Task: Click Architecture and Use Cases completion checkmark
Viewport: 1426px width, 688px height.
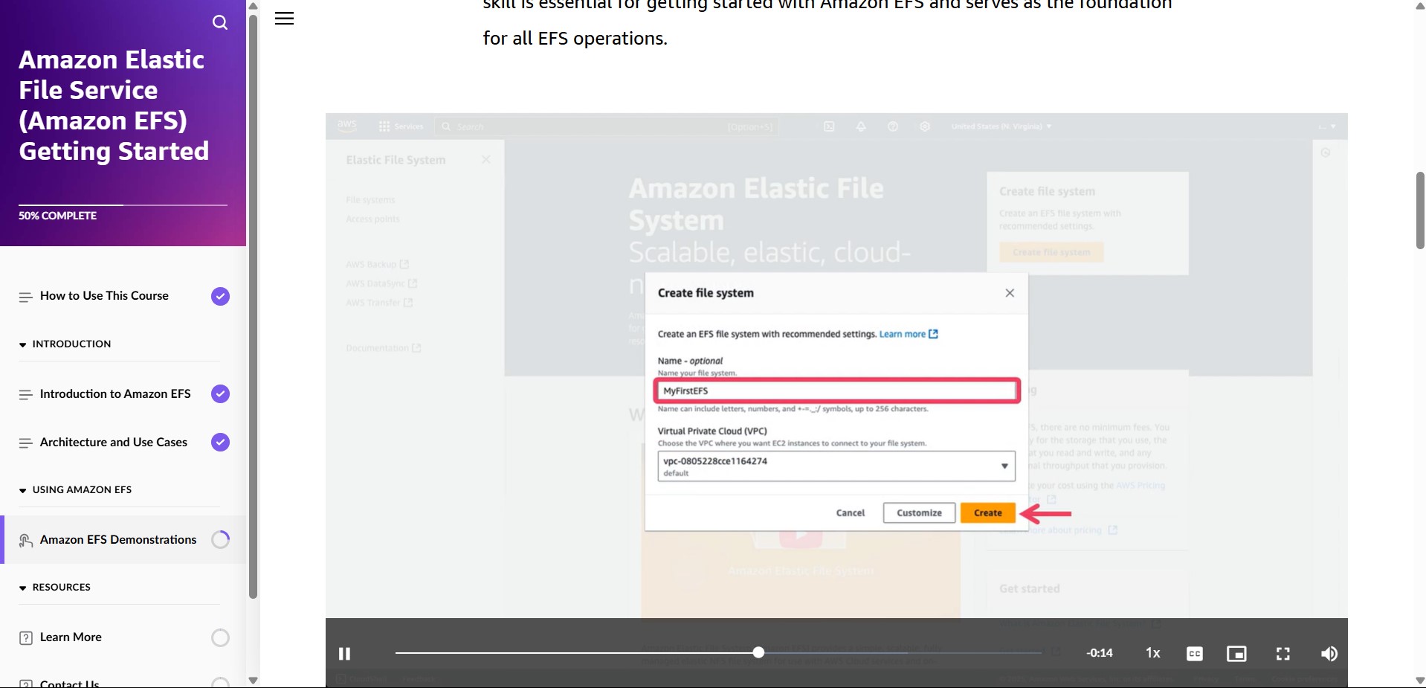Action: click(220, 442)
